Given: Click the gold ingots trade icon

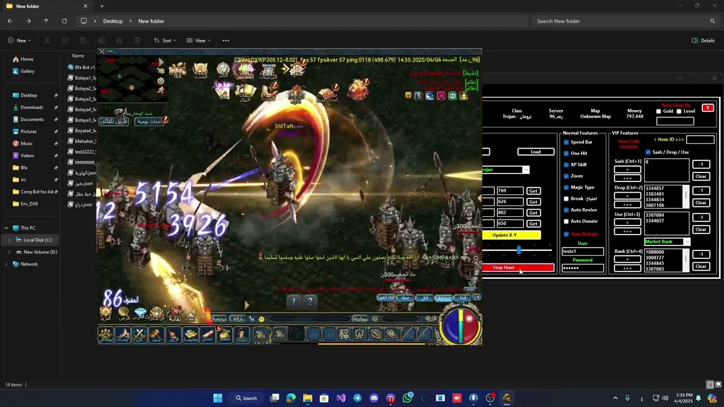Looking at the screenshot, I should pos(191,335).
